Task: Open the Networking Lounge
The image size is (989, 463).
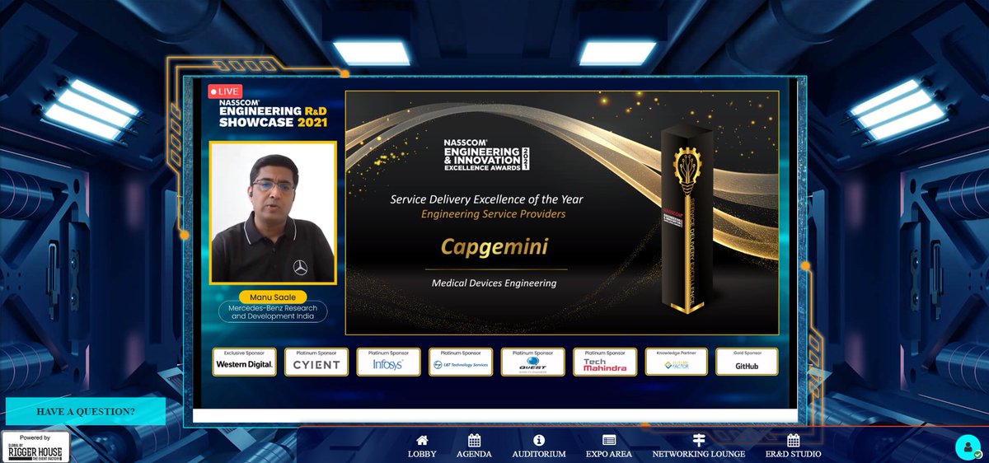Action: 699,447
